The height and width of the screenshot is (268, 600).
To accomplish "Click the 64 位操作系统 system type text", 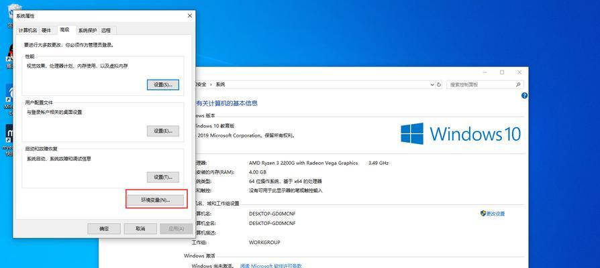I will tap(285, 182).
